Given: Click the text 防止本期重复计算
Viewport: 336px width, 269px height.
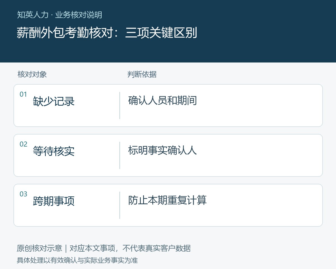Looking at the screenshot, I should click(x=167, y=200).
